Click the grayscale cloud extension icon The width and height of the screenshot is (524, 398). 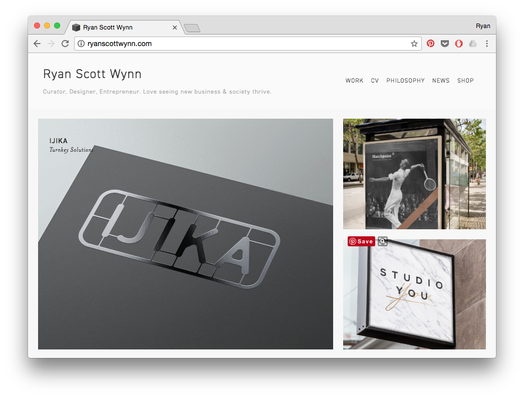tap(472, 44)
